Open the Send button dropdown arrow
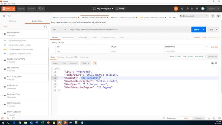The height and width of the screenshot is (125, 222). (x=204, y=30)
